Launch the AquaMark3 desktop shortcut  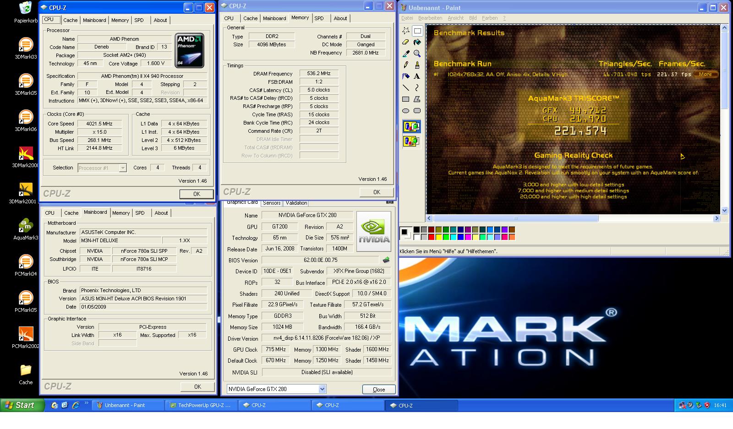coord(26,229)
